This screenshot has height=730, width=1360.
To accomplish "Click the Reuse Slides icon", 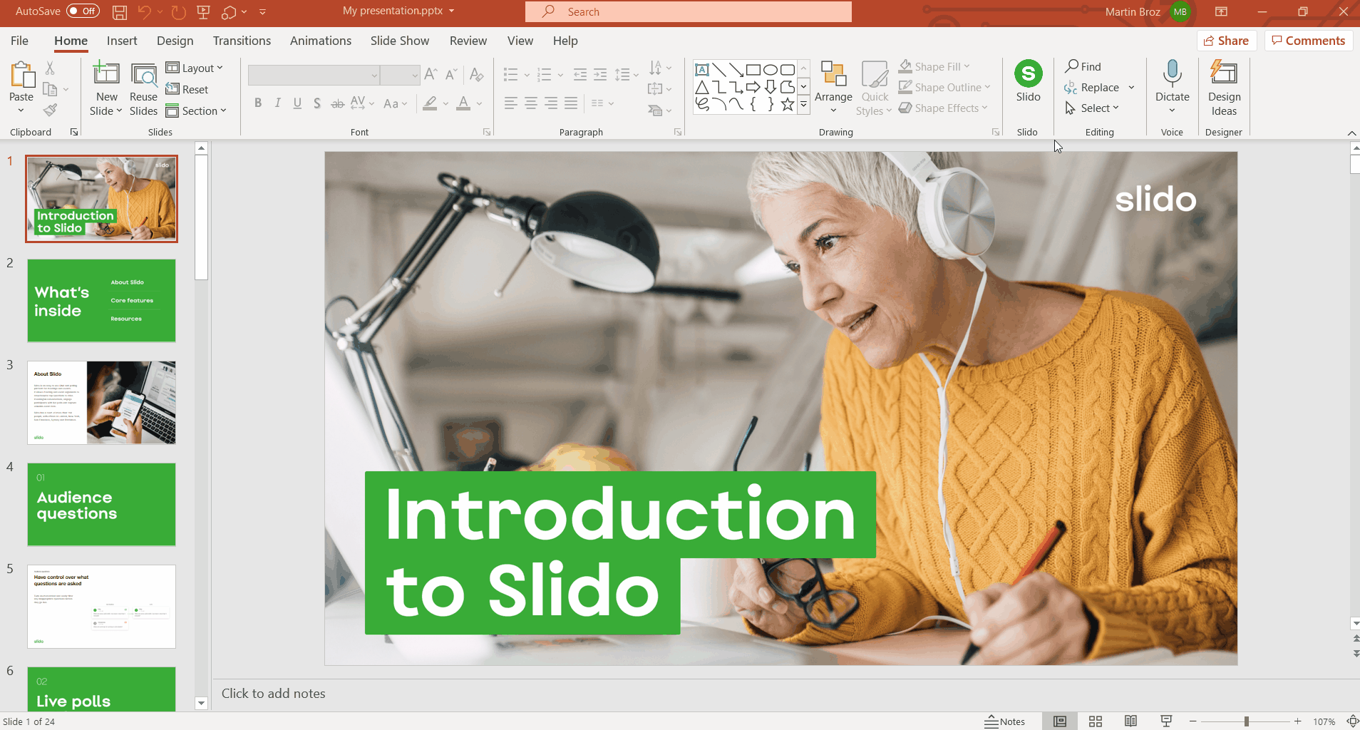I will tap(143, 89).
